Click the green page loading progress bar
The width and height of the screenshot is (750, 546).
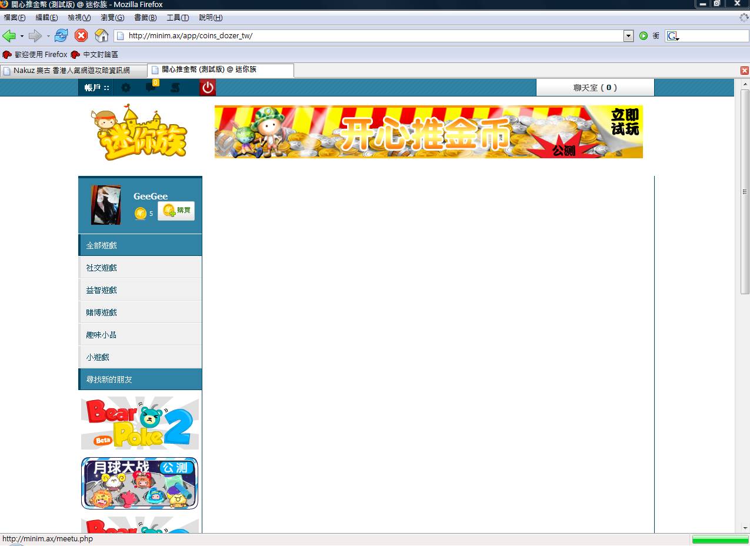tap(720, 540)
